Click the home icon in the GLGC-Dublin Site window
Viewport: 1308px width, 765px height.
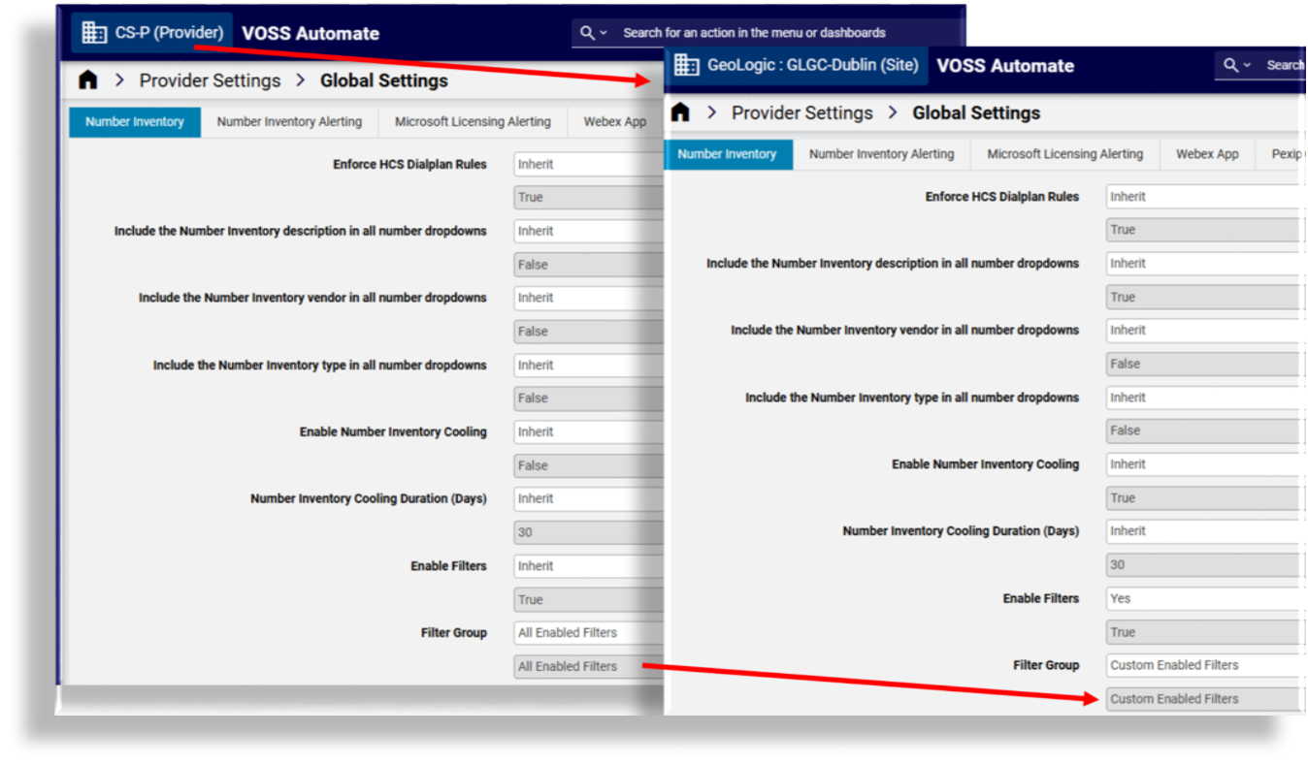click(680, 112)
